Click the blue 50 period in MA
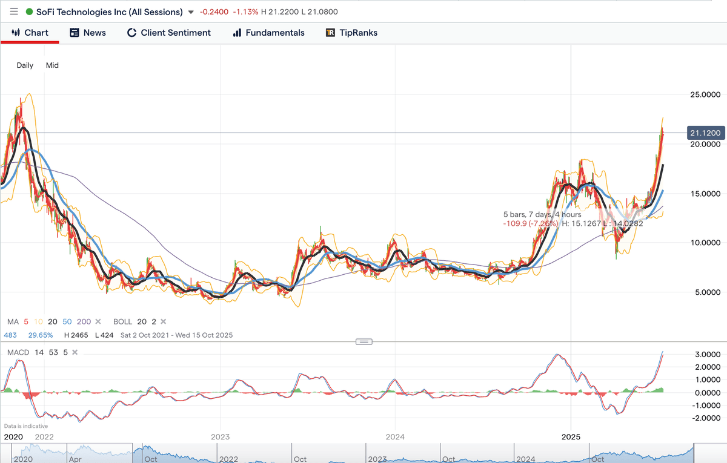 67,322
